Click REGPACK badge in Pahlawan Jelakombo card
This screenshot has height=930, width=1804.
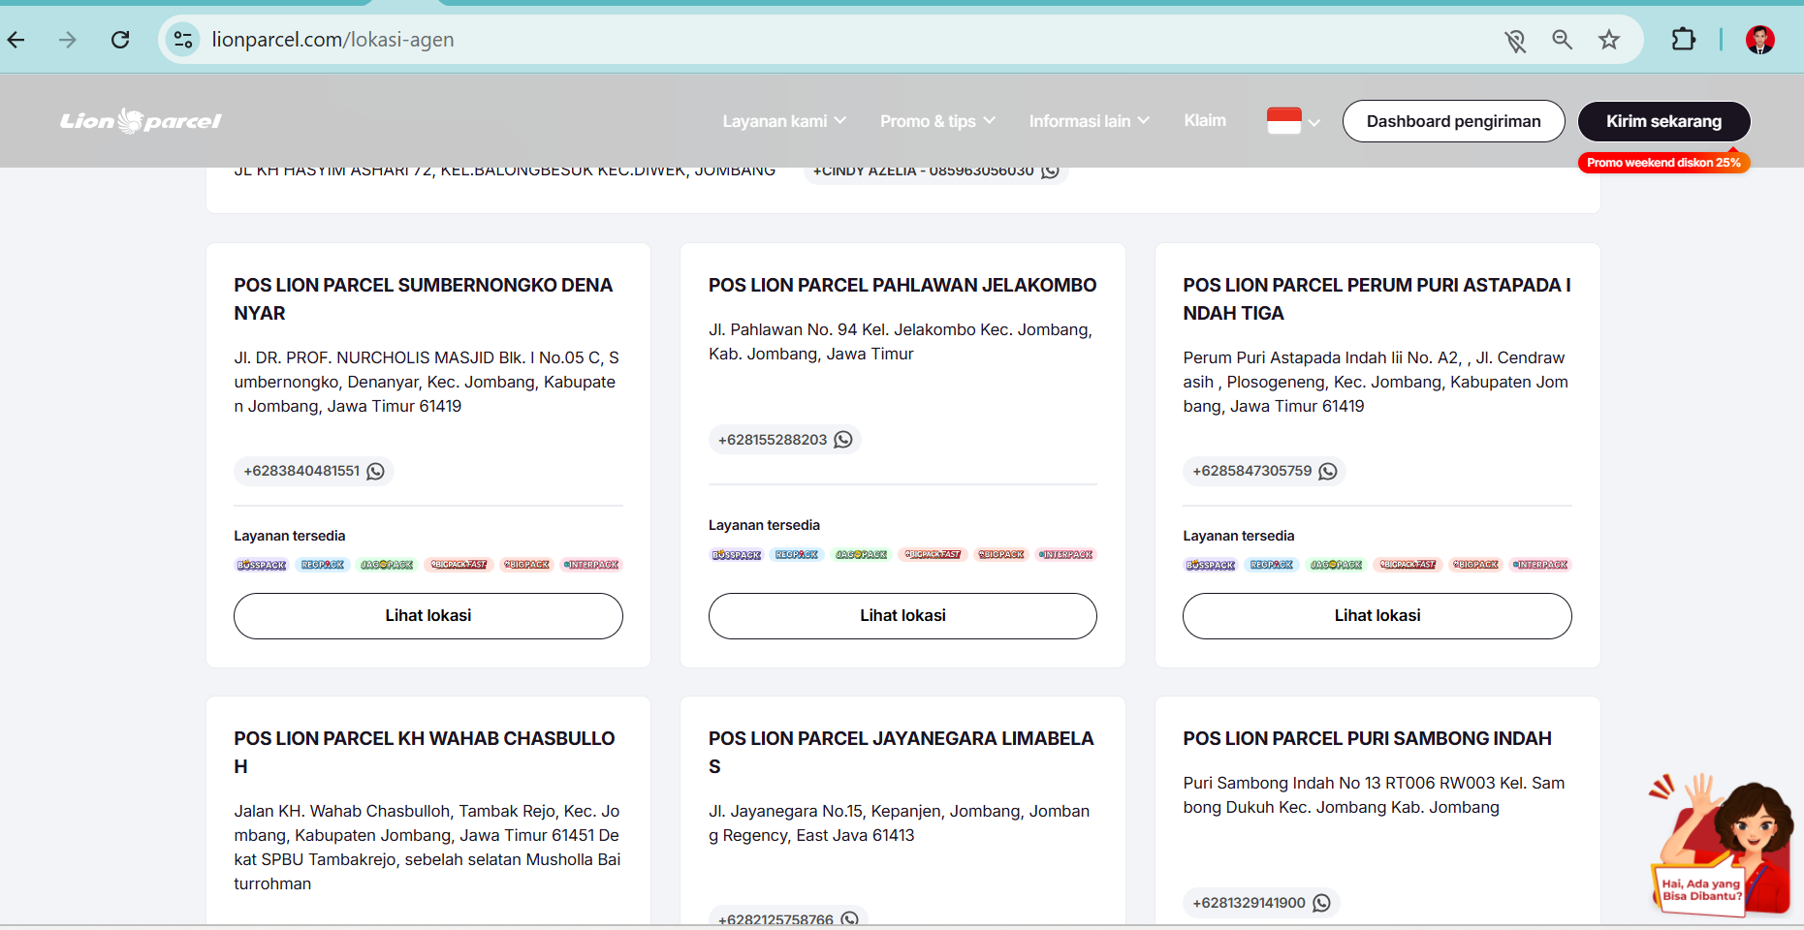click(x=797, y=555)
